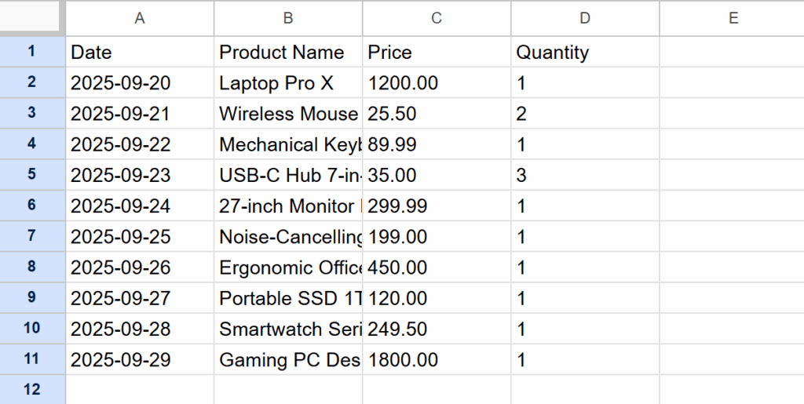Click column E header

click(733, 18)
